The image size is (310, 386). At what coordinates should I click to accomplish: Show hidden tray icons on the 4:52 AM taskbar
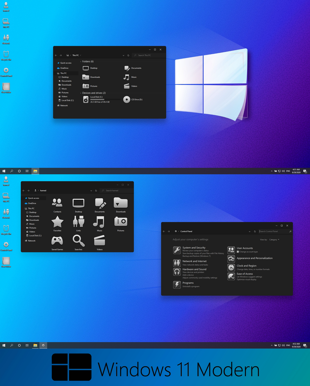(x=272, y=345)
